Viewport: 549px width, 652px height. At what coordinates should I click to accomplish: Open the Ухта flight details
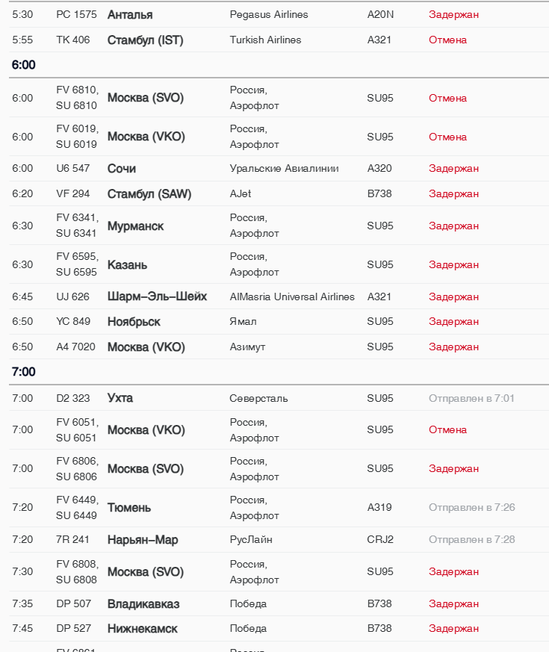point(120,398)
